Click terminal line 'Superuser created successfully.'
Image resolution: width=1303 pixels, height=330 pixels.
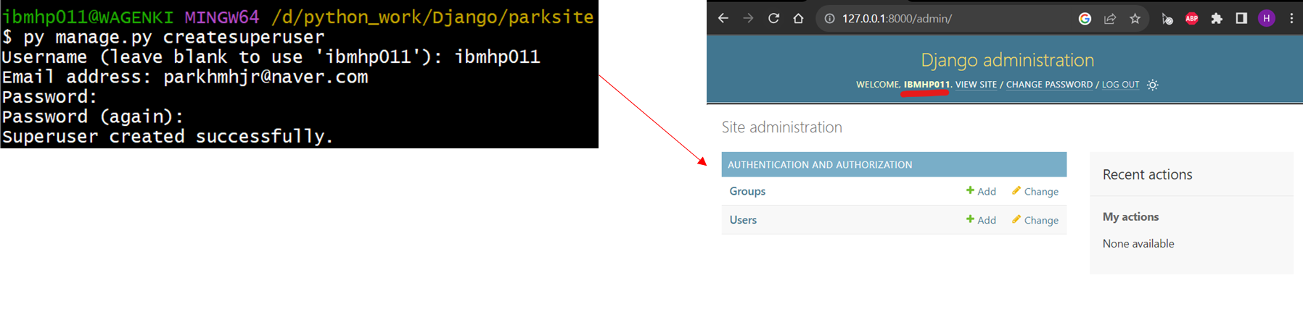click(x=168, y=137)
